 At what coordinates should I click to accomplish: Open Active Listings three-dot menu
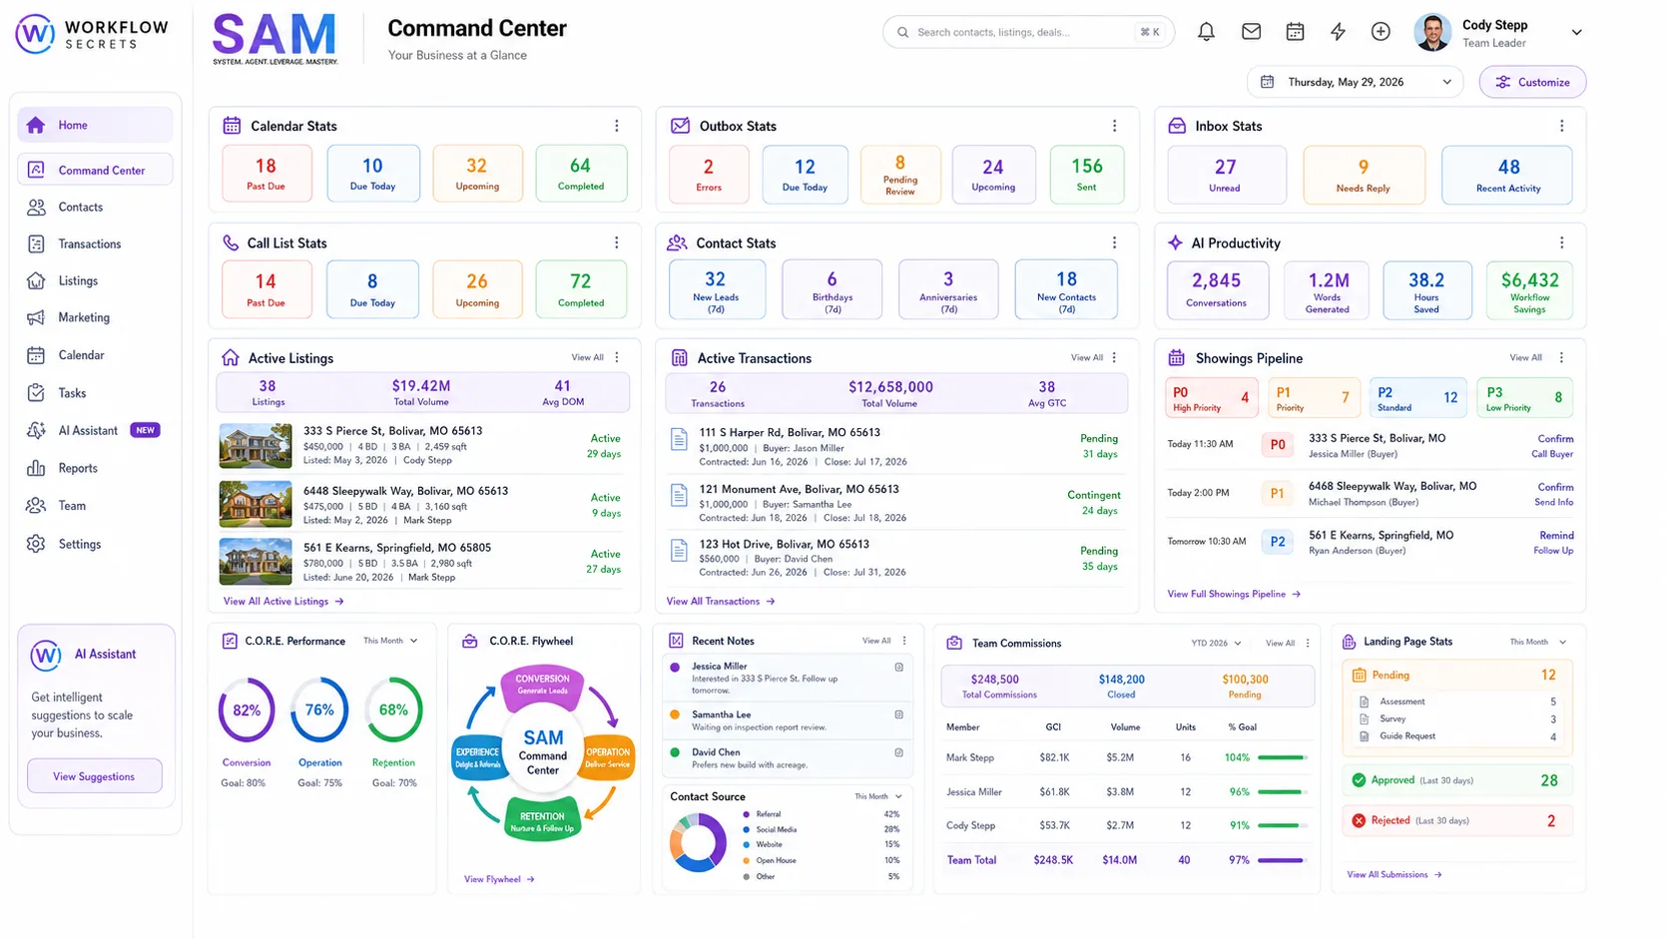coord(617,357)
